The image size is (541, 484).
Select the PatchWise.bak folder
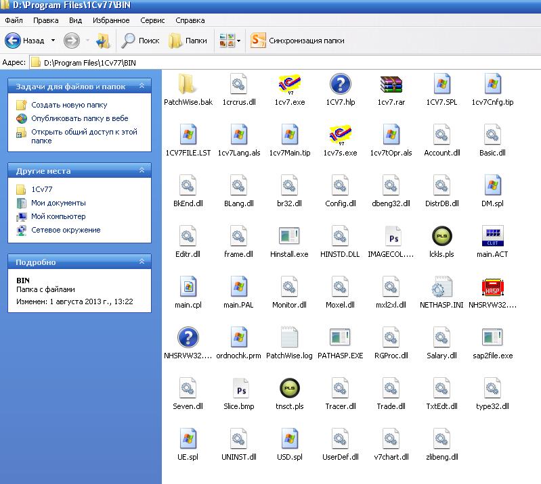click(x=188, y=84)
